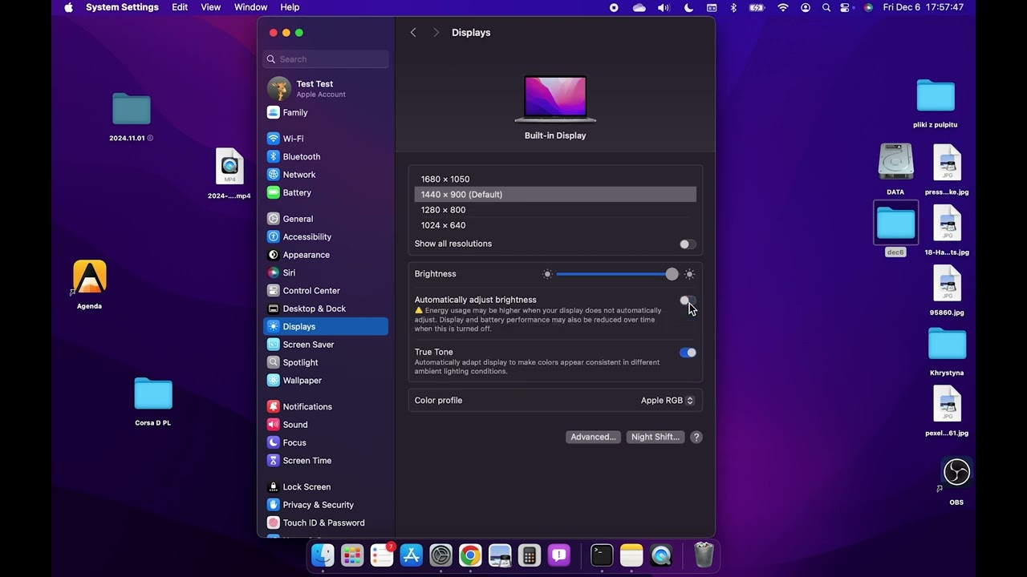Select 1680 × 1050 resolution
The width and height of the screenshot is (1027, 577).
(x=555, y=180)
